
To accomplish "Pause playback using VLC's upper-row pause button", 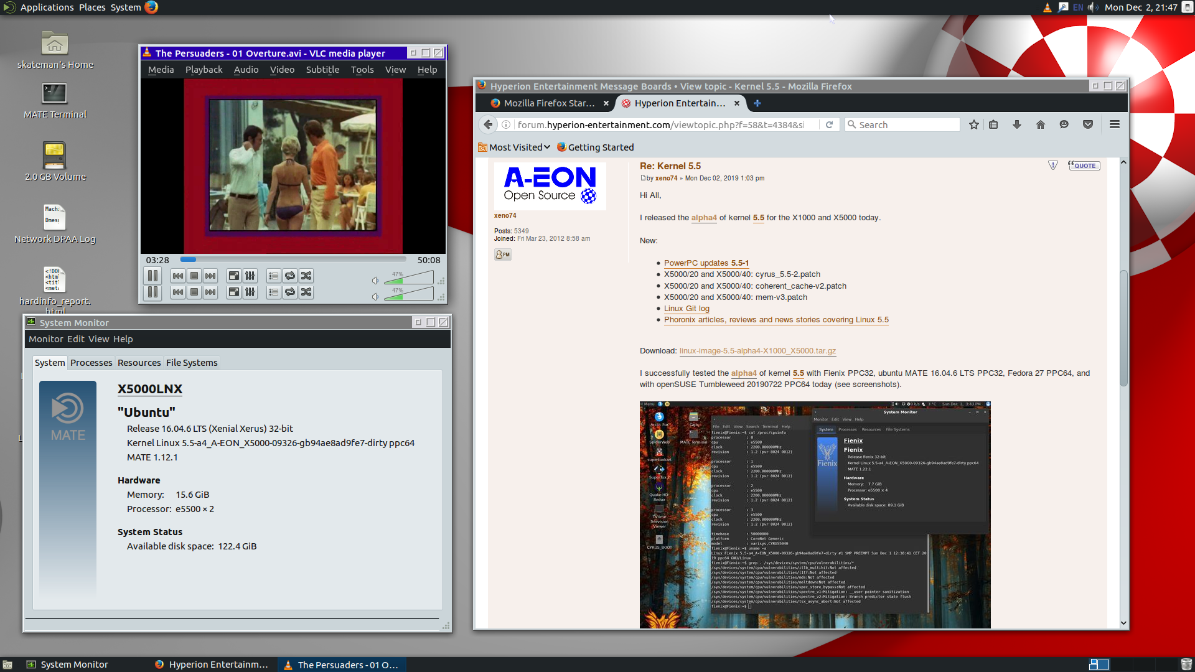I will (x=152, y=276).
